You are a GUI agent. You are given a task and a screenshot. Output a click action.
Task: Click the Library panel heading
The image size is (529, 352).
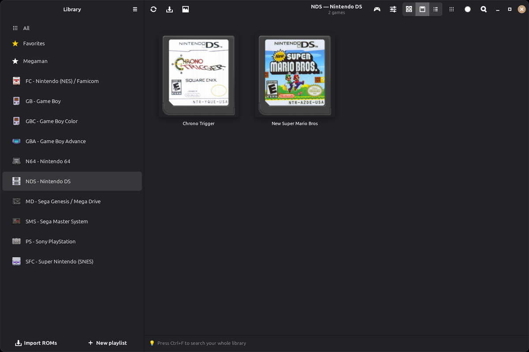coord(72,9)
